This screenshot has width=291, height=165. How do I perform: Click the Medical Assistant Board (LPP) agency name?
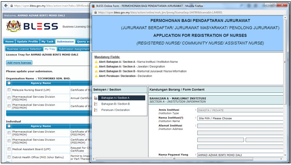tap(31, 149)
